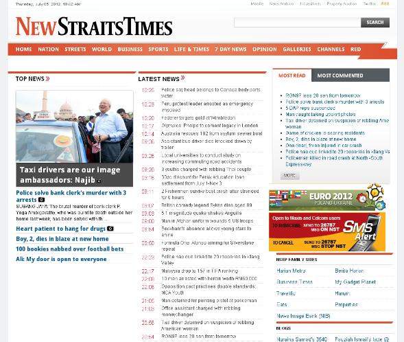This screenshot has width=404, height=342.
Task: Open Most Read '5 DAP reps suspended'
Action: [x=310, y=108]
